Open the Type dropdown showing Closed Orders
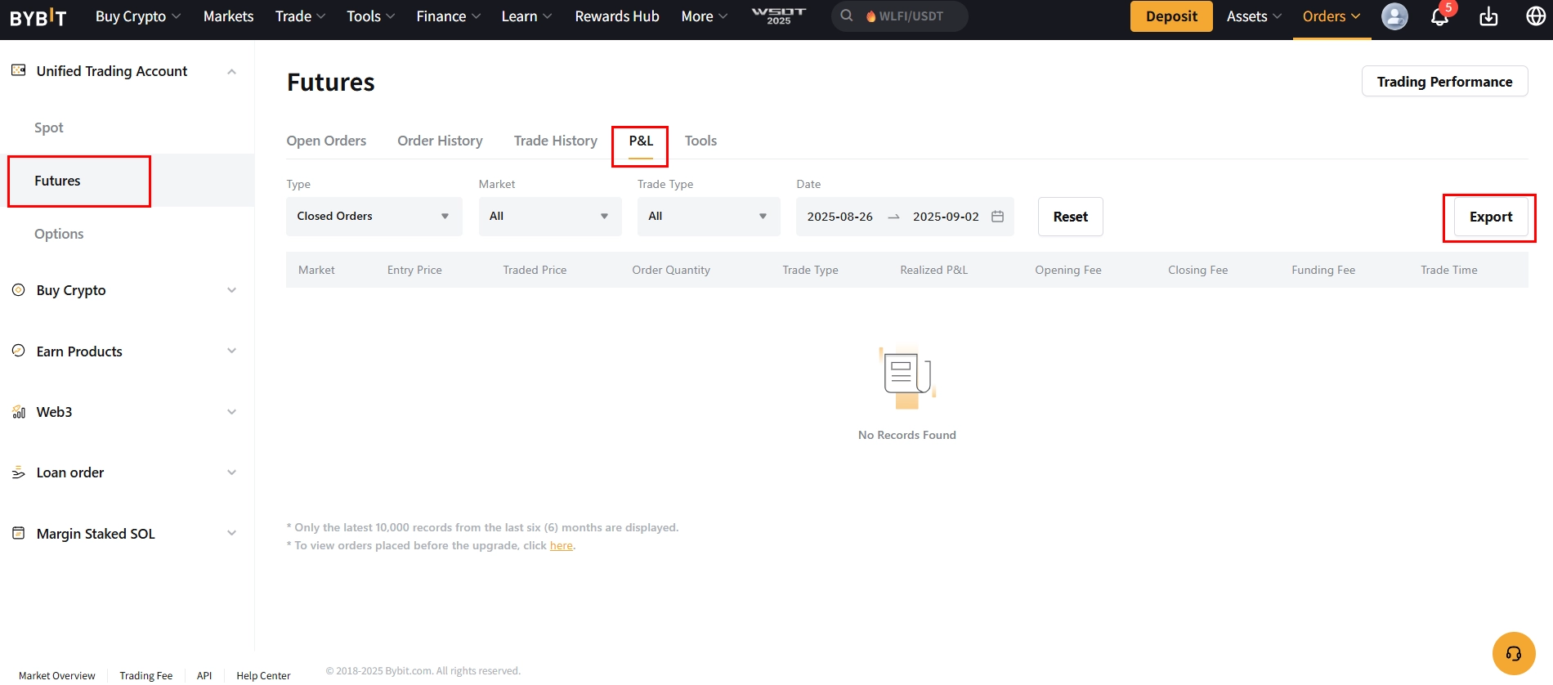 374,217
